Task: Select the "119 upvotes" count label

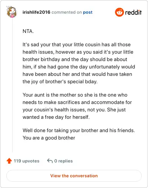Action: click(26, 161)
